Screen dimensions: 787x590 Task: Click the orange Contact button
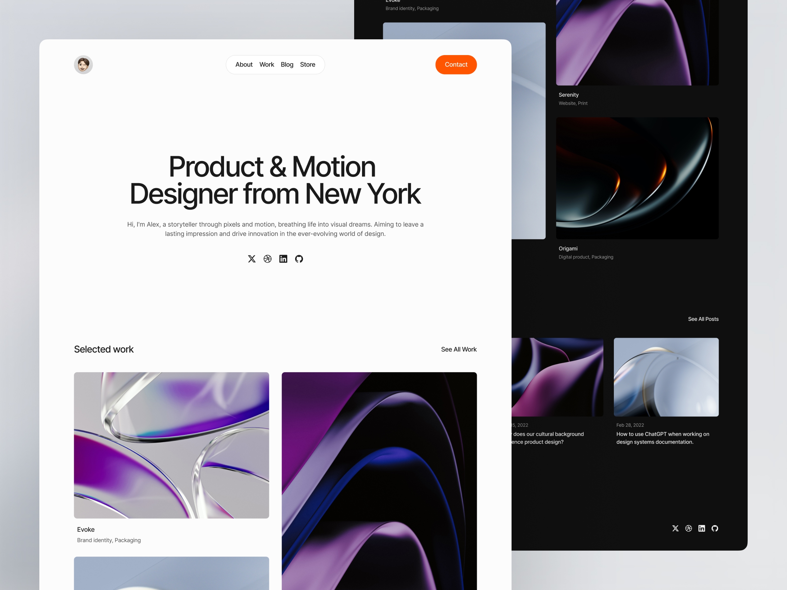[456, 64]
